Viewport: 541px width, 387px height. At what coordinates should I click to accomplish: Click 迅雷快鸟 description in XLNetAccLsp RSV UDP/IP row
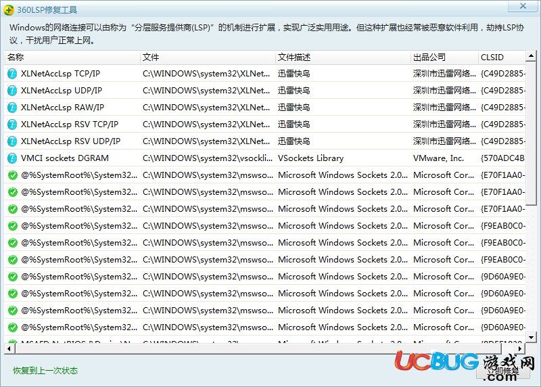pos(294,141)
